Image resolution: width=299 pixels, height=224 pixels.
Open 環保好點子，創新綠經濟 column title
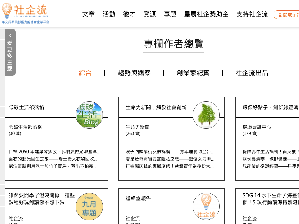[x=270, y=108]
